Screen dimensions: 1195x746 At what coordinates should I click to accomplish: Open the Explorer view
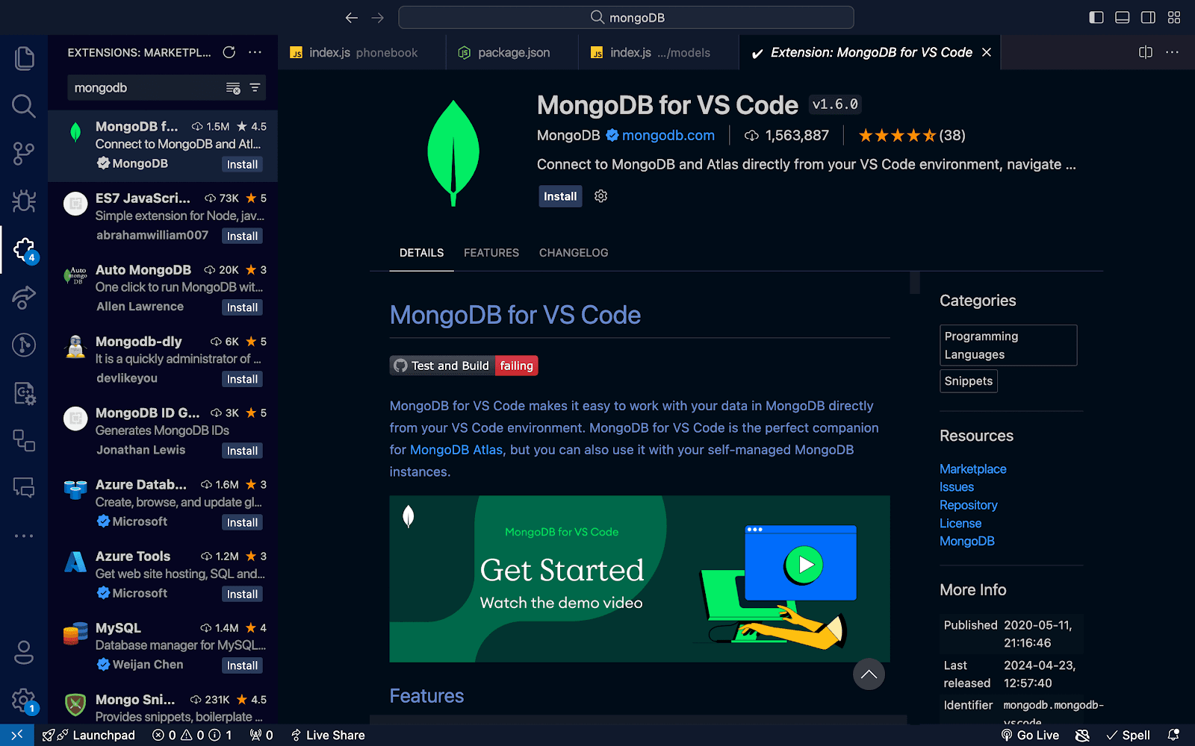(24, 58)
